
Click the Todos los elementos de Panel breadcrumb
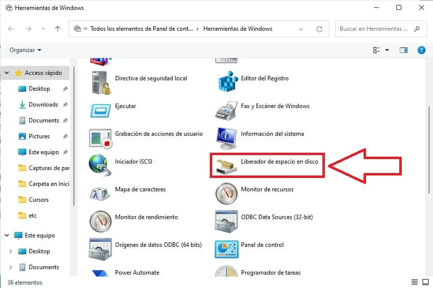click(x=141, y=29)
